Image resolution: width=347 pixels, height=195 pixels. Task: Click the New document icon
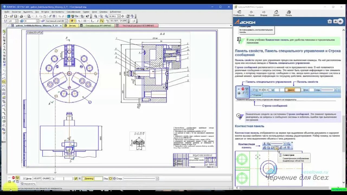click(6, 16)
